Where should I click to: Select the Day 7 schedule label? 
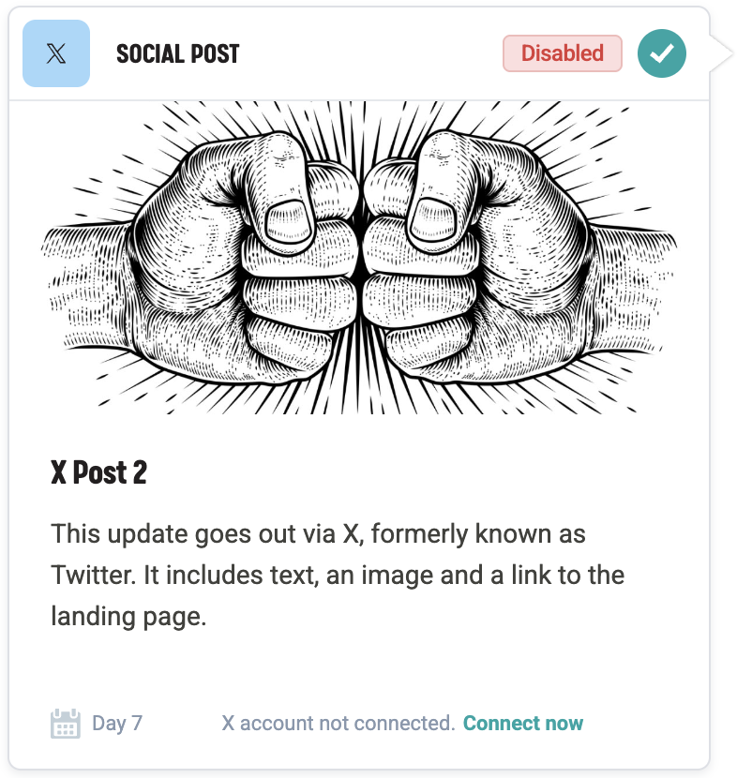[117, 724]
